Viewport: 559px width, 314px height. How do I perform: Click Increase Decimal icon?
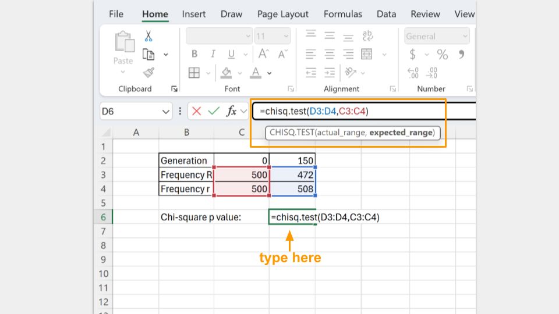pyautogui.click(x=413, y=73)
